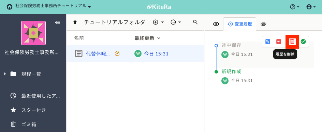Click the home icon in top bar
The width and height of the screenshot is (322, 132).
point(9,7)
